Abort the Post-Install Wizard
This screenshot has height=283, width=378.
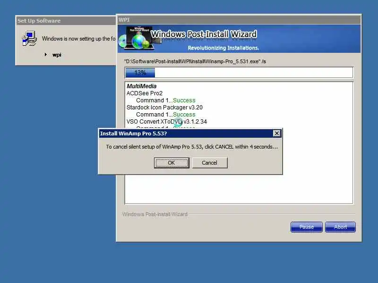340,227
